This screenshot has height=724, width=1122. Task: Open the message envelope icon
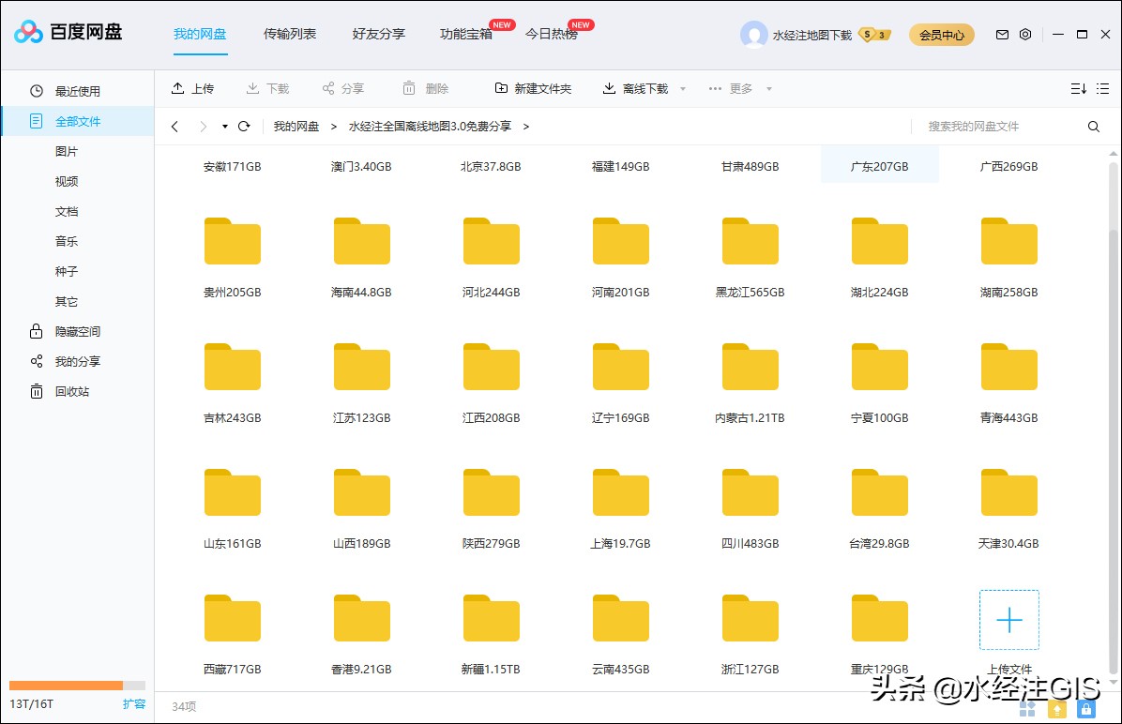point(1002,34)
